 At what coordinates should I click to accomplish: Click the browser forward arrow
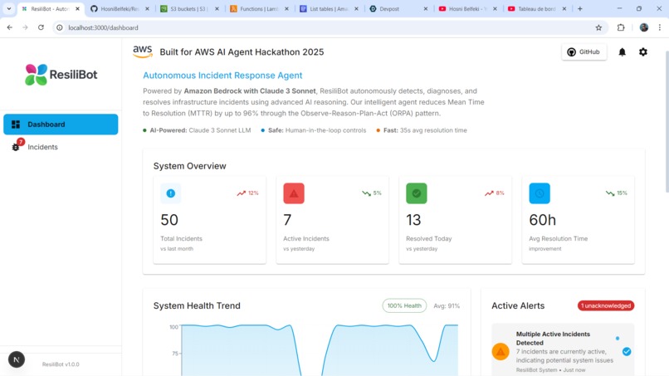pyautogui.click(x=25, y=27)
